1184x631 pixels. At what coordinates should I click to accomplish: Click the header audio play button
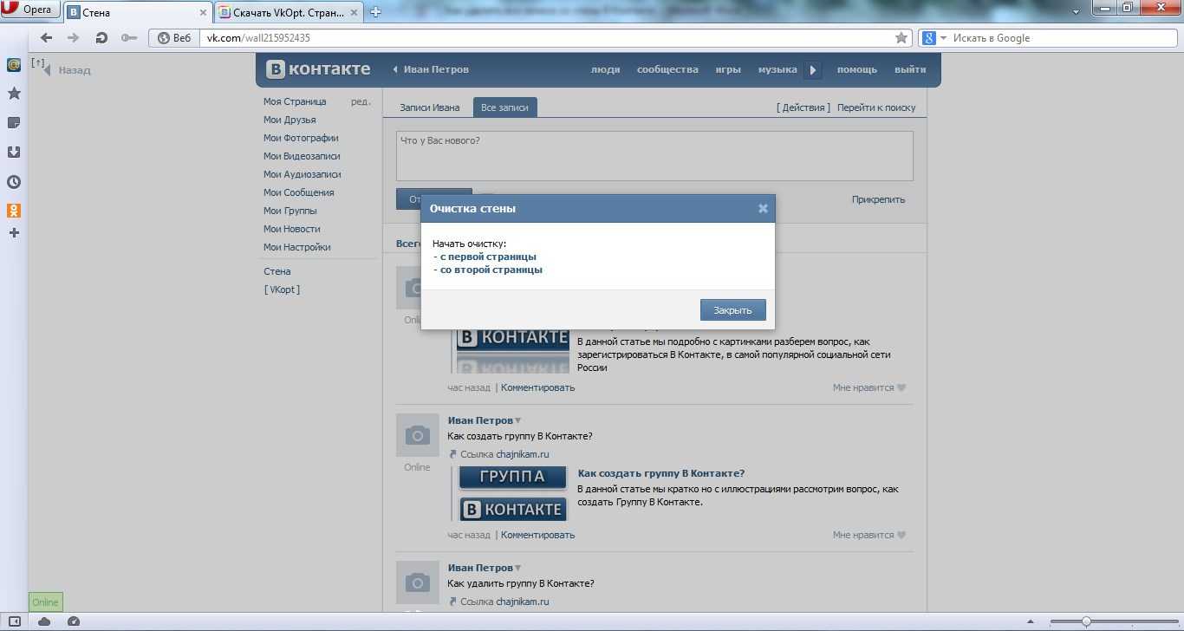coord(812,70)
